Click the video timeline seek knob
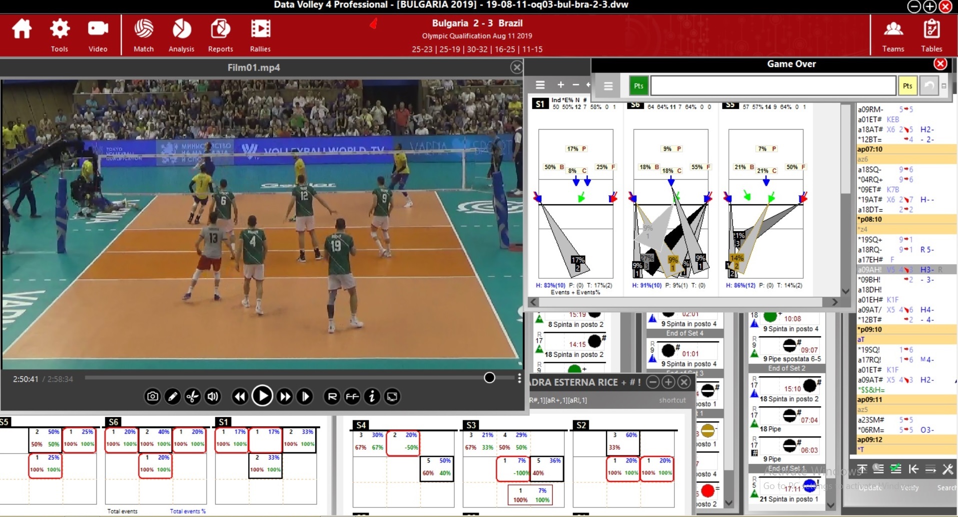Screen dimensions: 958x517 pos(490,378)
